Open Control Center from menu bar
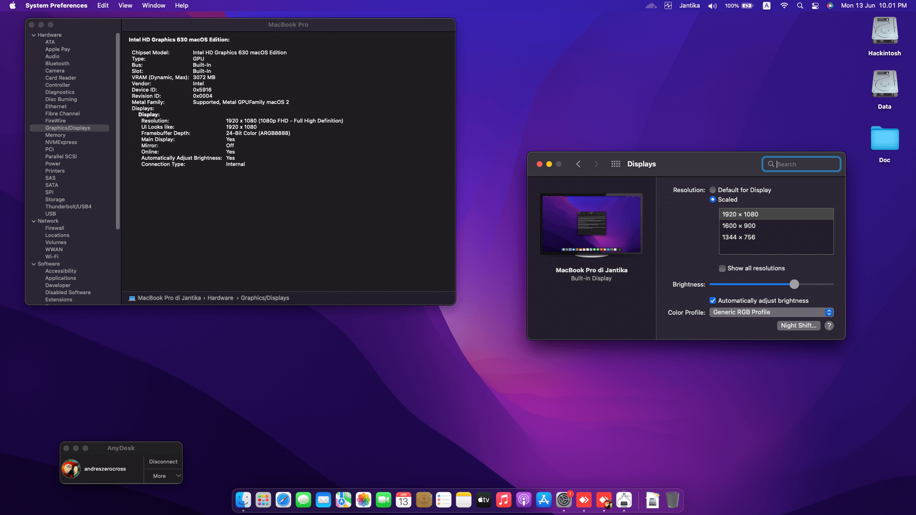The width and height of the screenshot is (916, 515). (x=815, y=6)
